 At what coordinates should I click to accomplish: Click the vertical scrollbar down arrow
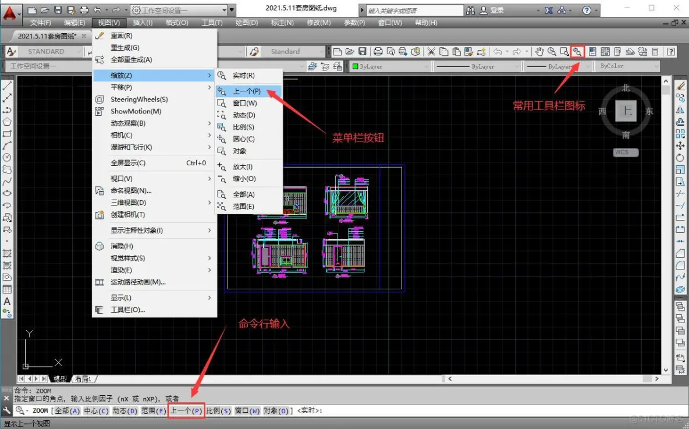[666, 370]
